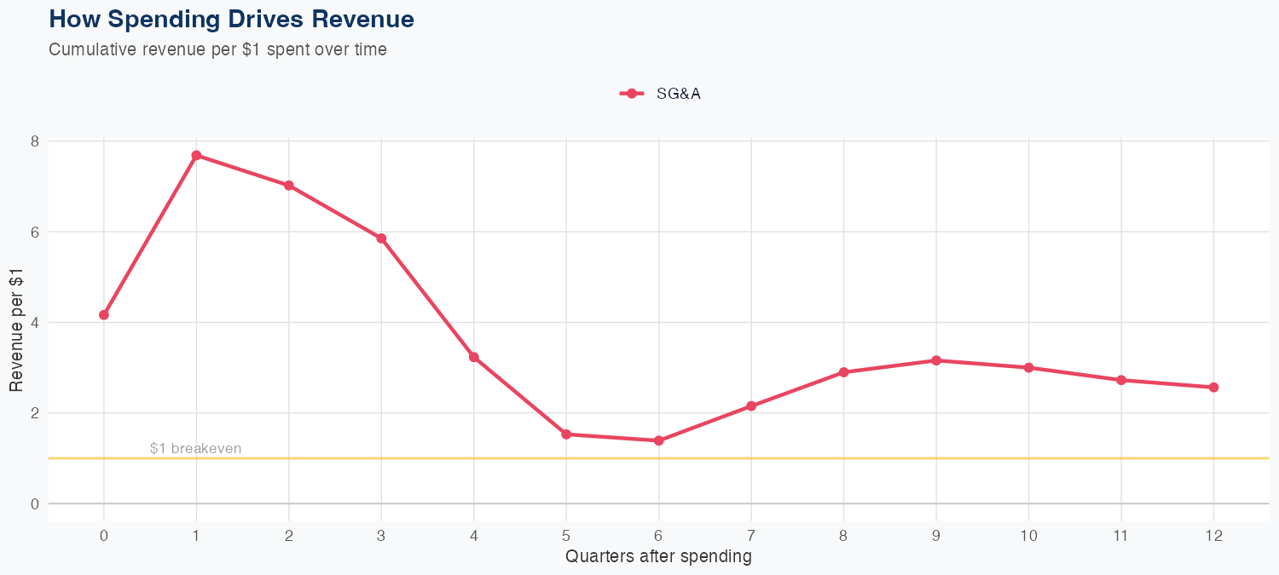
Task: Click the data point at quarter 8
Action: (x=844, y=372)
